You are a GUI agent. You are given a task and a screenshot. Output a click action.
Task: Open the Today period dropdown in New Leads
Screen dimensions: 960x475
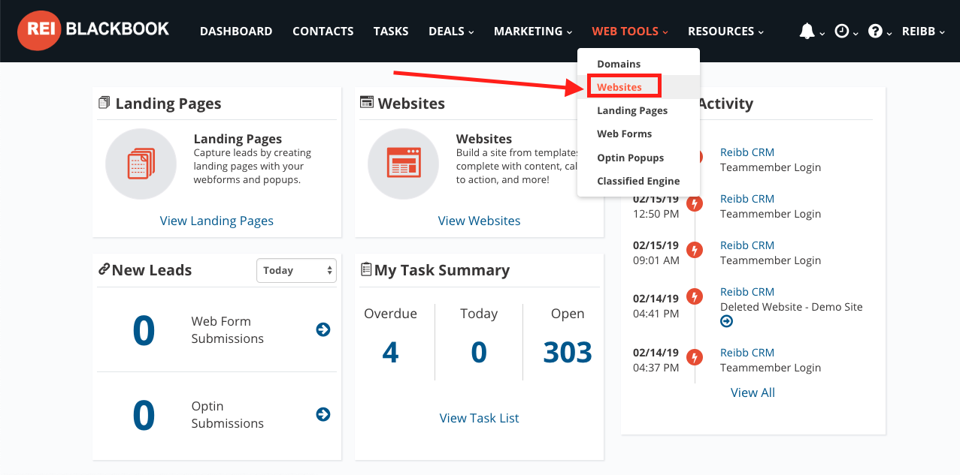point(296,271)
